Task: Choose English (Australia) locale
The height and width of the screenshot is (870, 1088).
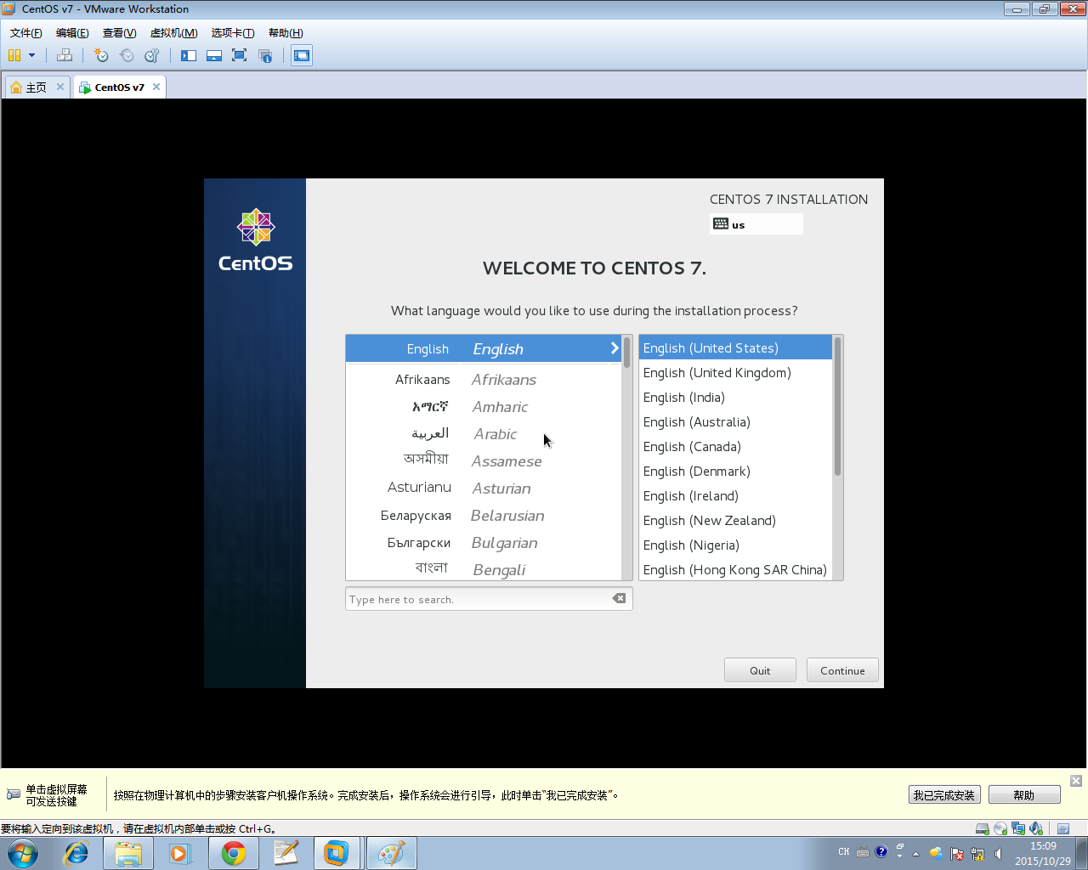Action: pyautogui.click(x=735, y=421)
